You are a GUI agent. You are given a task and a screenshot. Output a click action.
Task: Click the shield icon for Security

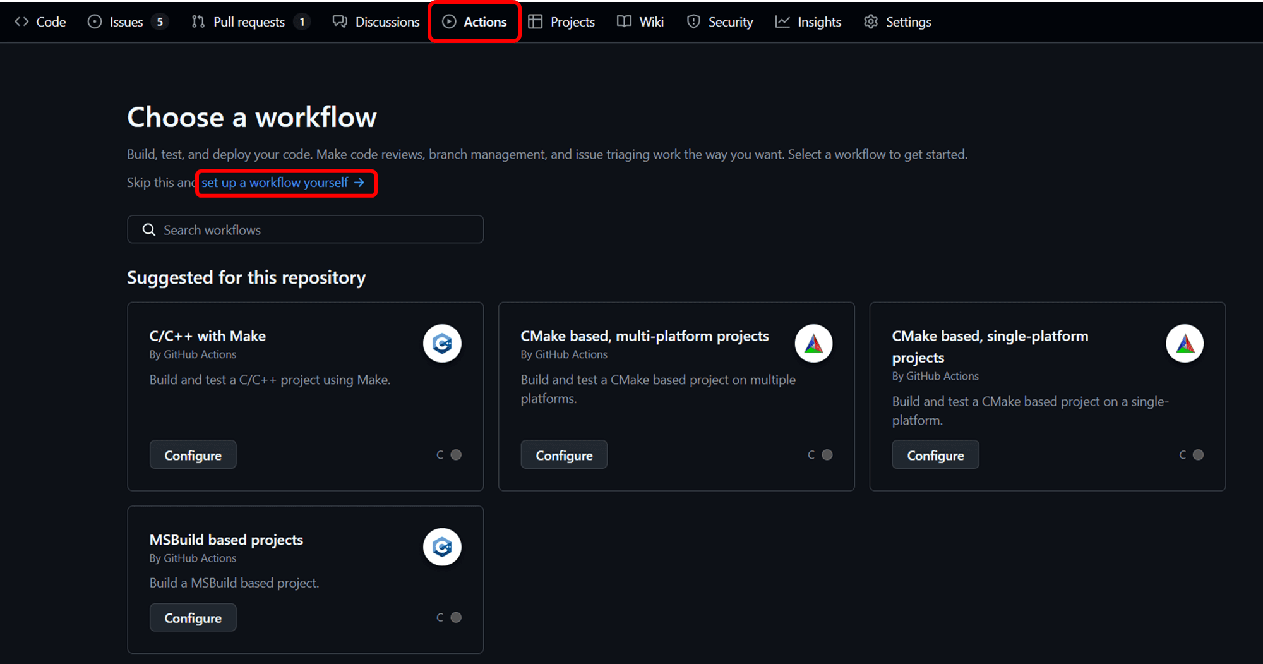click(x=693, y=22)
